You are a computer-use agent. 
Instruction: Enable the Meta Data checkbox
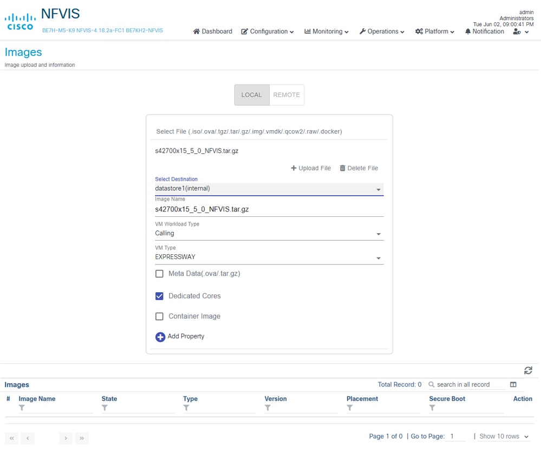[159, 274]
